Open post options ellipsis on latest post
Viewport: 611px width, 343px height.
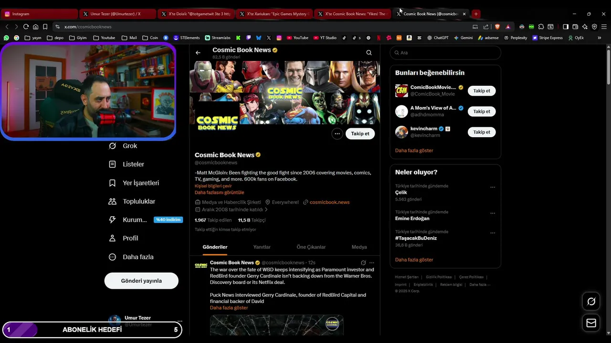pos(372,263)
